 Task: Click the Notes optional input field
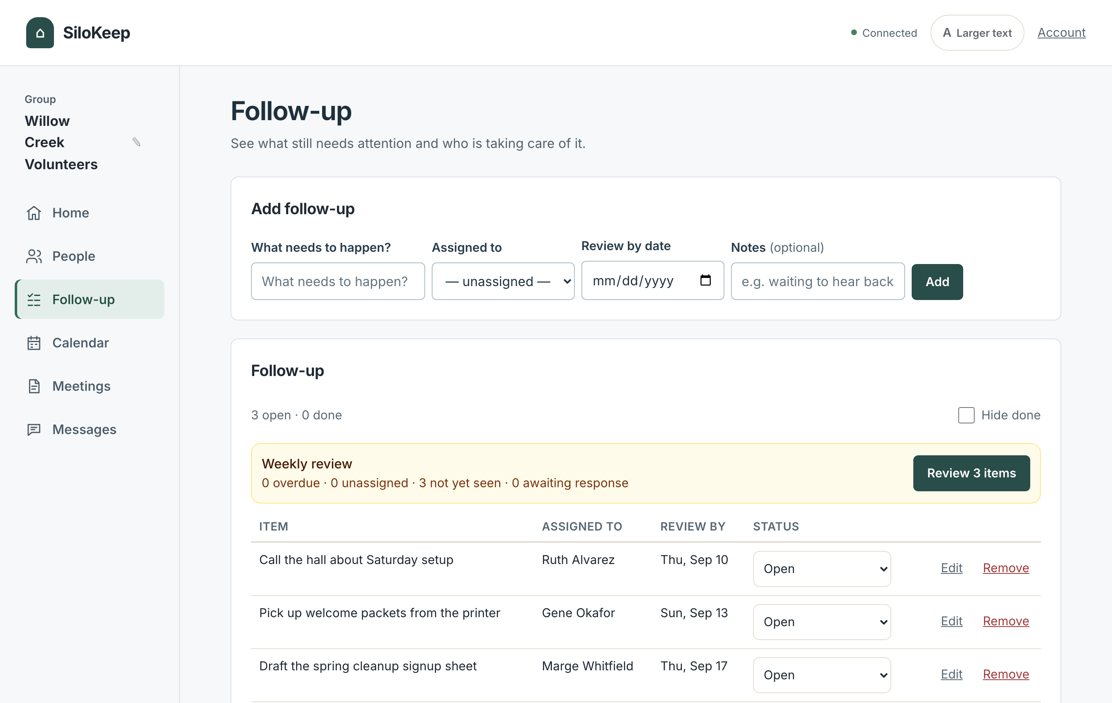[817, 281]
